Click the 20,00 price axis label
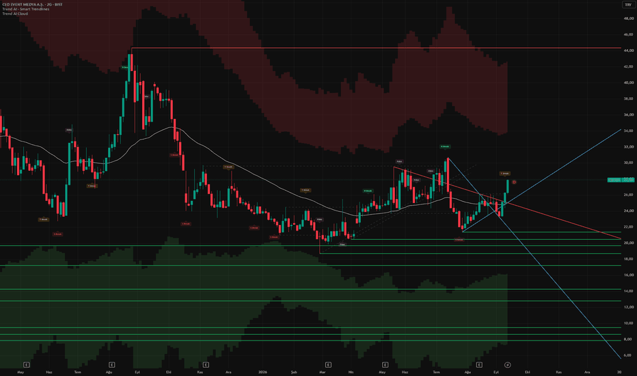 pos(628,243)
